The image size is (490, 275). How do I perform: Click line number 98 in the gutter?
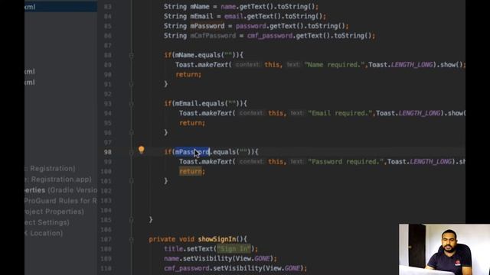click(108, 152)
